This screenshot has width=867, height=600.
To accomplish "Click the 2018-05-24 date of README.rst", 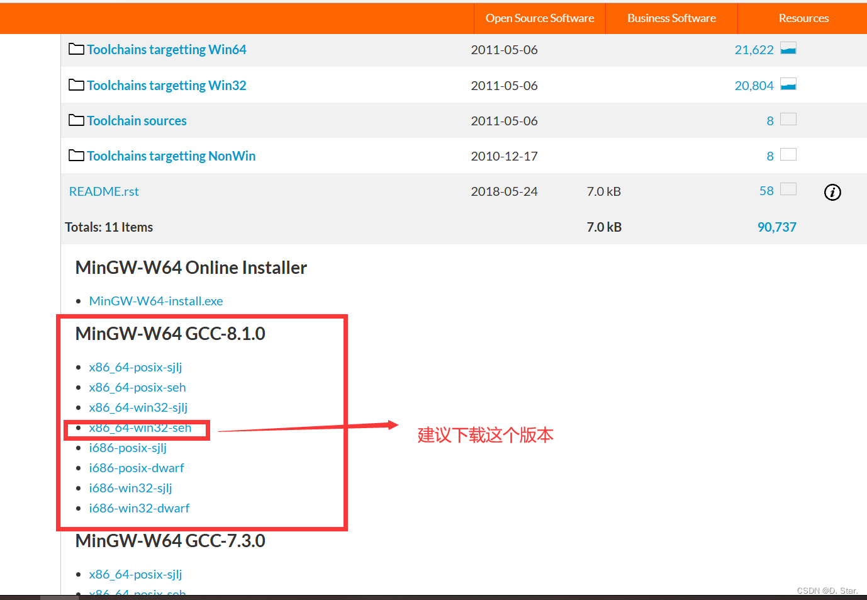I will 504,191.
